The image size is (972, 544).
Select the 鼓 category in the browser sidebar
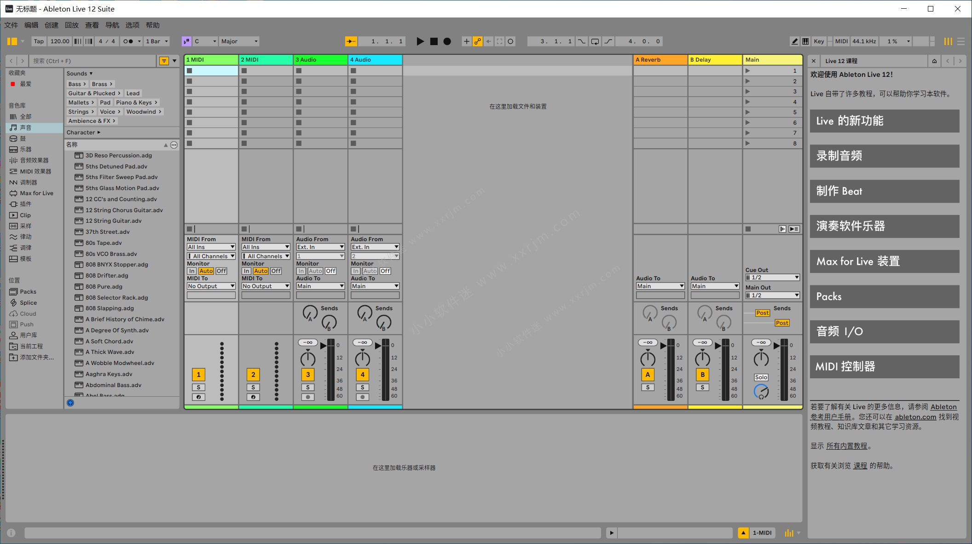[x=22, y=138]
